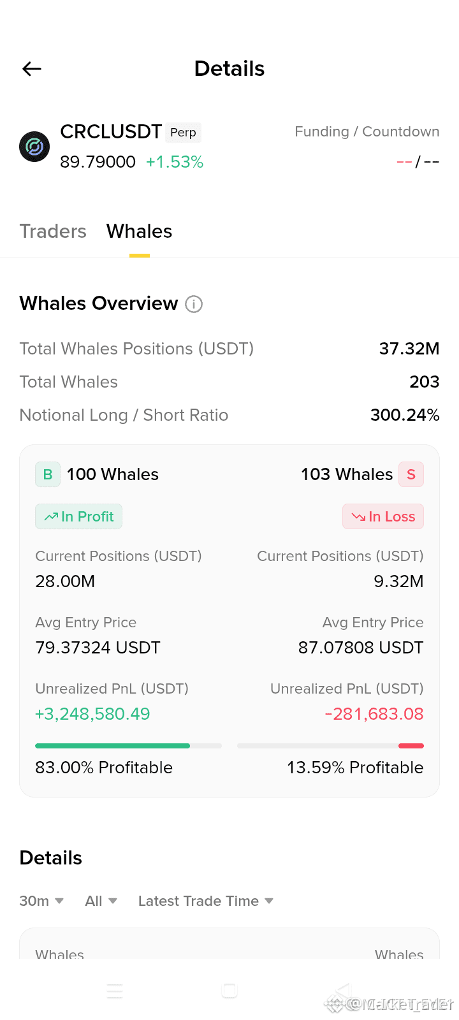Screen dimensions: 459x1020
Task: Select the red S sell badge
Action: coord(411,474)
